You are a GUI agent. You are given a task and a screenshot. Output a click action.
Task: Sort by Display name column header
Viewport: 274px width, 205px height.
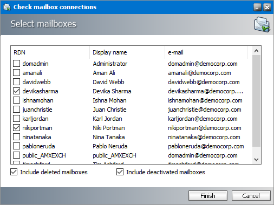127,52
